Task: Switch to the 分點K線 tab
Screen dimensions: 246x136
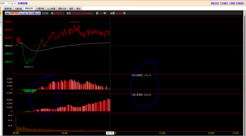Action: [x=18, y=9]
